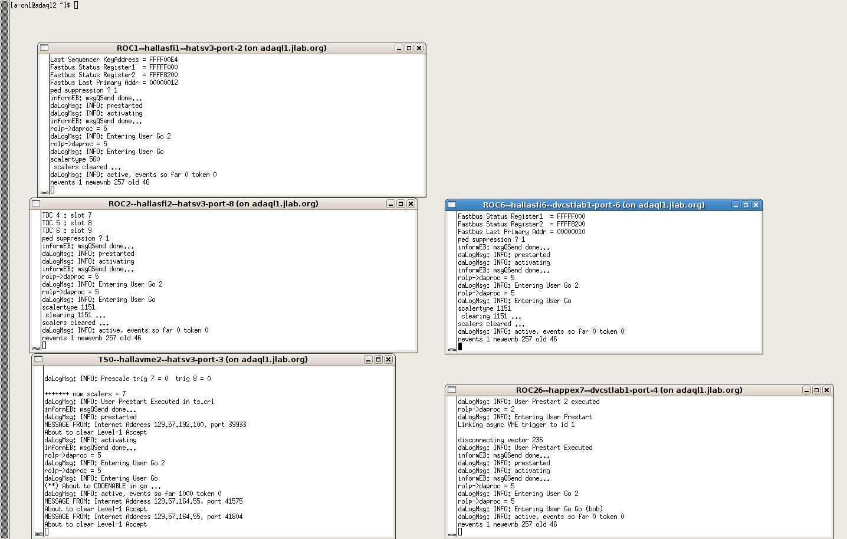The width and height of the screenshot is (847, 539).
Task: Maximize the TS0--hallavme2 window
Action: (378, 360)
